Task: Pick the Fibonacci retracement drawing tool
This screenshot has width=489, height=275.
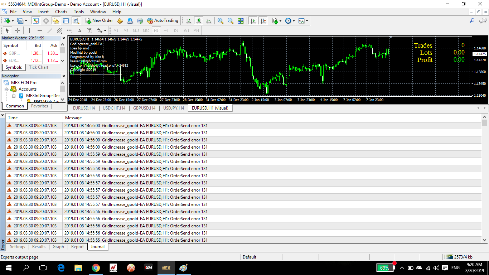Action: [69, 30]
